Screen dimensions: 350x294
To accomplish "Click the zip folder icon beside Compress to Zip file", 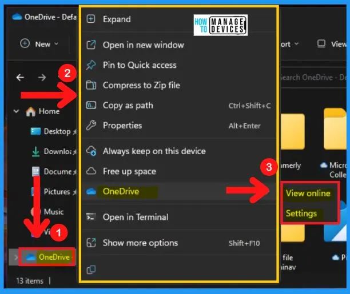I will [x=91, y=85].
